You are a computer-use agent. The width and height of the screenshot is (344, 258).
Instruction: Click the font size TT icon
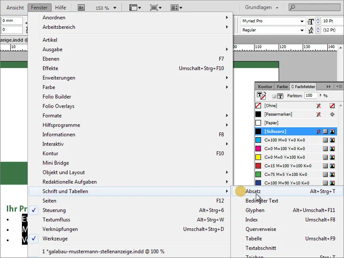coord(310,21)
